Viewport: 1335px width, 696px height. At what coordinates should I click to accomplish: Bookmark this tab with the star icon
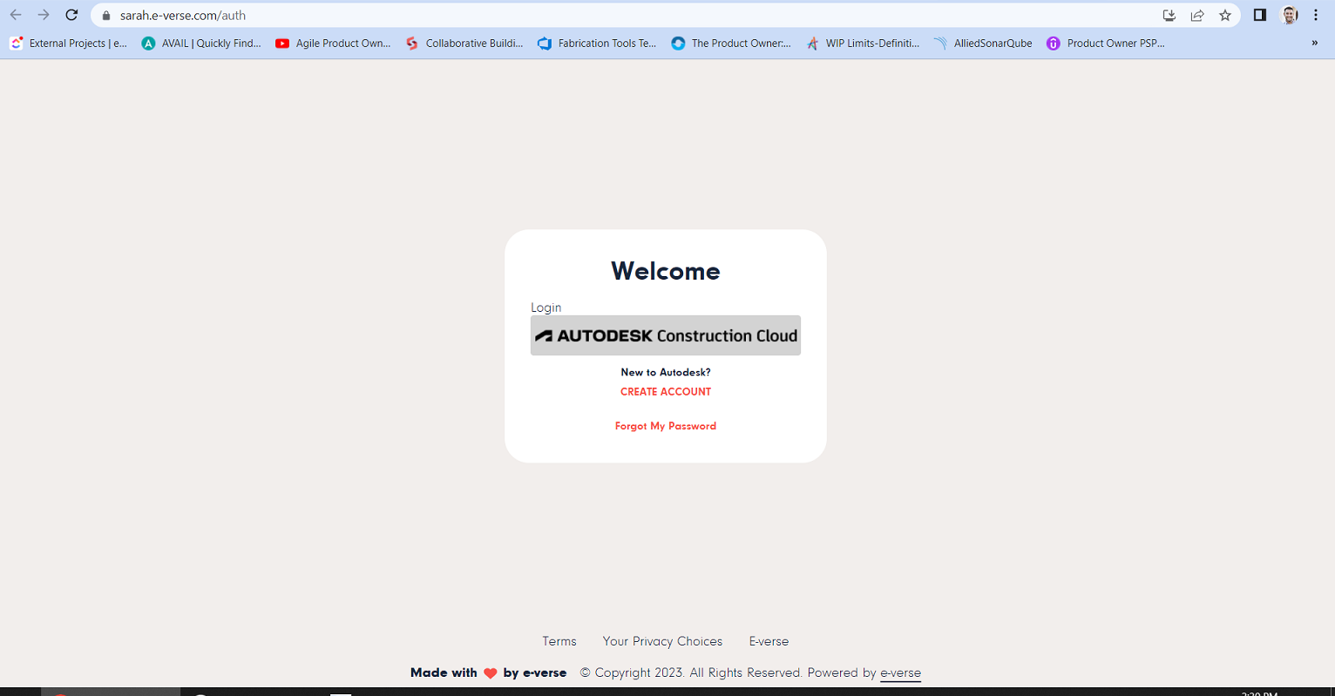(x=1225, y=15)
